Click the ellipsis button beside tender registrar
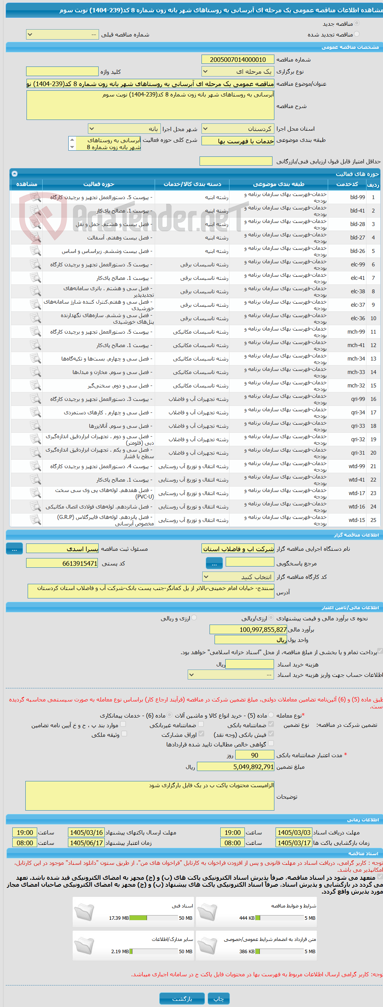383x1007 pixels. point(15,549)
